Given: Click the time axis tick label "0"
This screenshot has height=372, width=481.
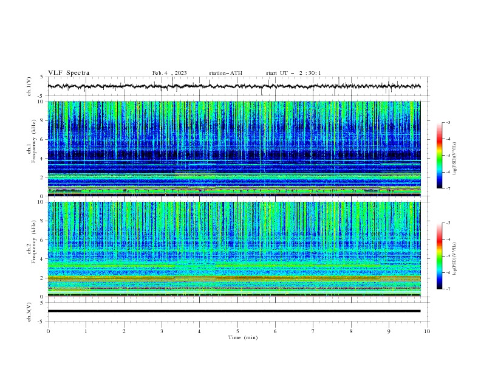Looking at the screenshot, I should (48, 331).
